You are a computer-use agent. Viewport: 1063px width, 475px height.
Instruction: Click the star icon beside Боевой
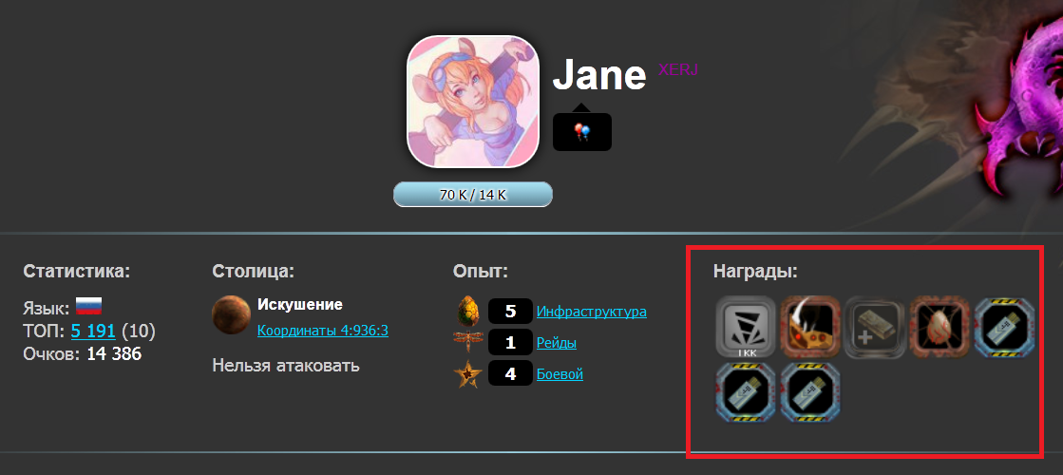467,374
